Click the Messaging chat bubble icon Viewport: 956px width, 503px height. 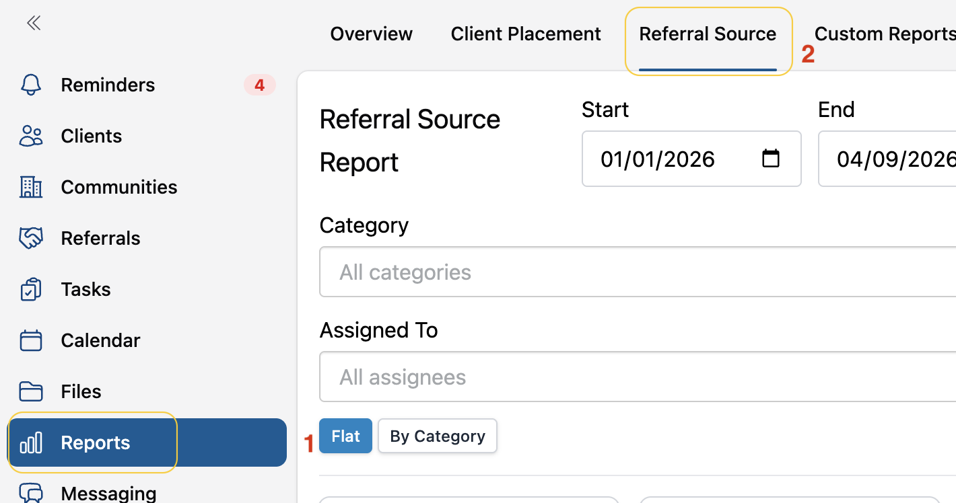click(x=31, y=493)
